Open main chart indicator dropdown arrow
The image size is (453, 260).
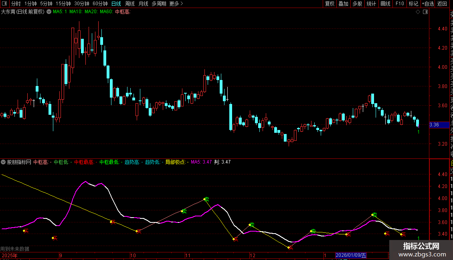(x=49, y=12)
